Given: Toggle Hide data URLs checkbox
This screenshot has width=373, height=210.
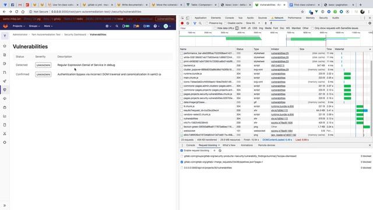Looking at the screenshot, I should (215, 28).
